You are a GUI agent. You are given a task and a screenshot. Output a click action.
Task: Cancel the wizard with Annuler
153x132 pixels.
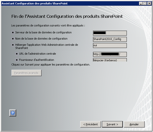[x=134, y=124]
